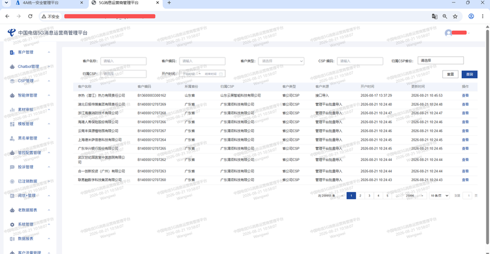490x254 pixels.
Task: Click the 重置 reset button
Action: tap(450, 74)
